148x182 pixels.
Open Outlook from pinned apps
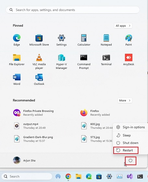[x=39, y=79]
